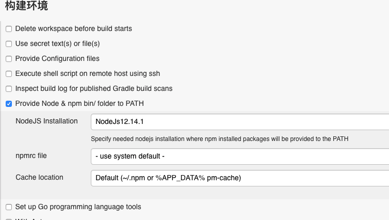This screenshot has height=220, width=389.
Task: Click the Set up Go tools label
Action: click(78, 207)
